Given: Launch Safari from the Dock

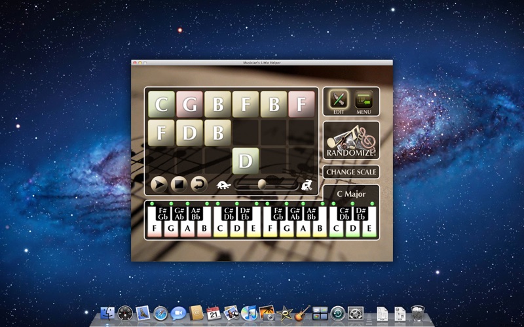Looking at the screenshot, I should [x=160, y=313].
